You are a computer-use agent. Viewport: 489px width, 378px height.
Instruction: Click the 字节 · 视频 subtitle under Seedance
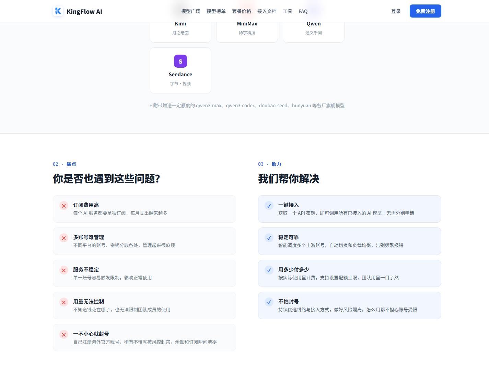click(181, 84)
